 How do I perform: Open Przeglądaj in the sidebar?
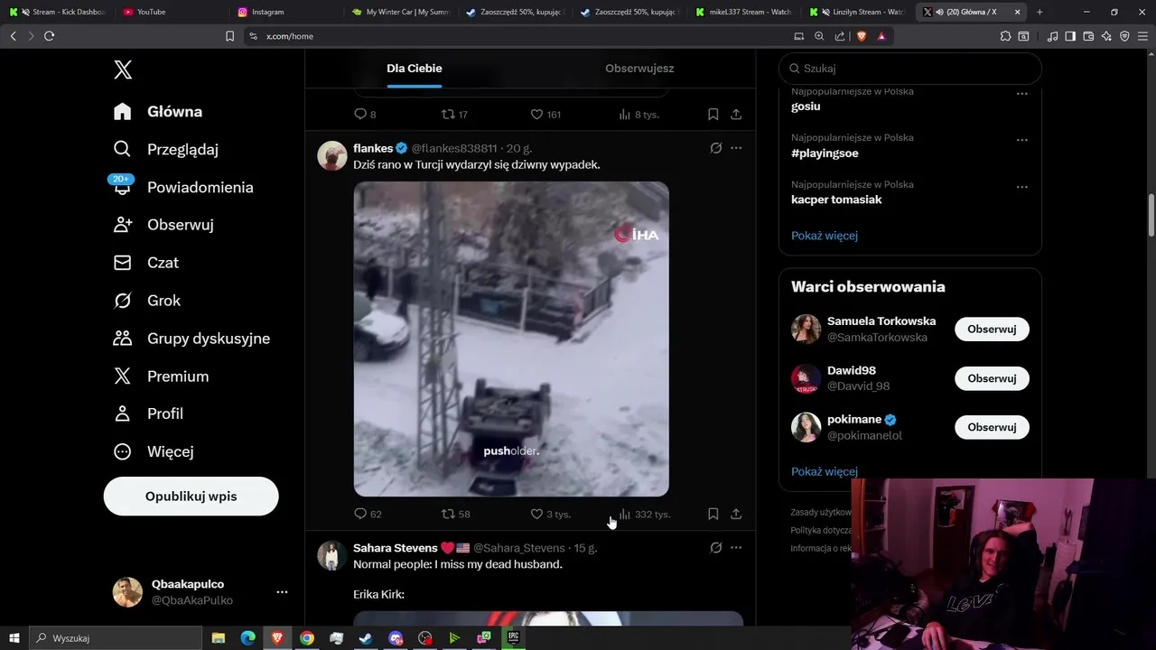(x=166, y=149)
